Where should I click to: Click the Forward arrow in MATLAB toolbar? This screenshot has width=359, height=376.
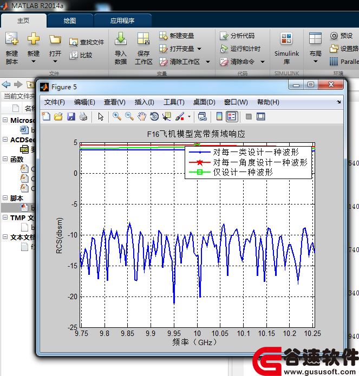pyautogui.click(x=18, y=84)
